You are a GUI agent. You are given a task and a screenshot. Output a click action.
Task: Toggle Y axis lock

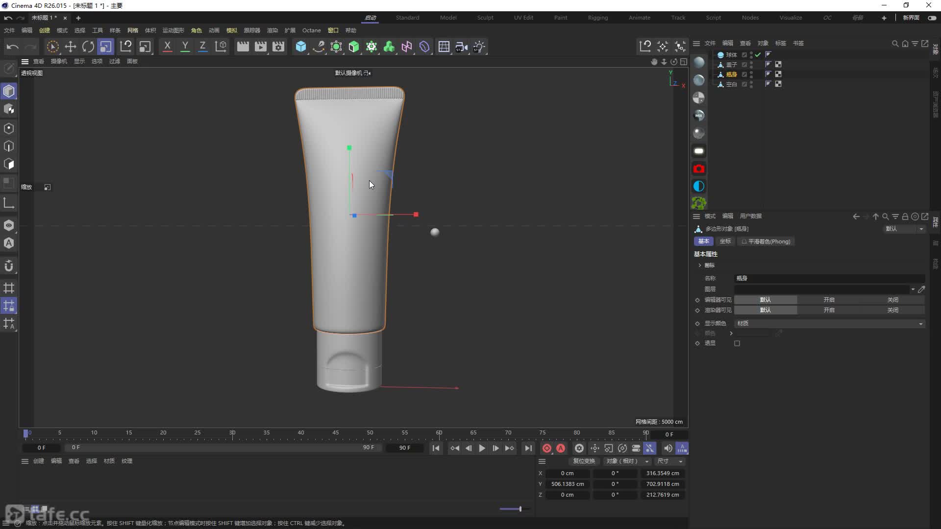click(185, 47)
